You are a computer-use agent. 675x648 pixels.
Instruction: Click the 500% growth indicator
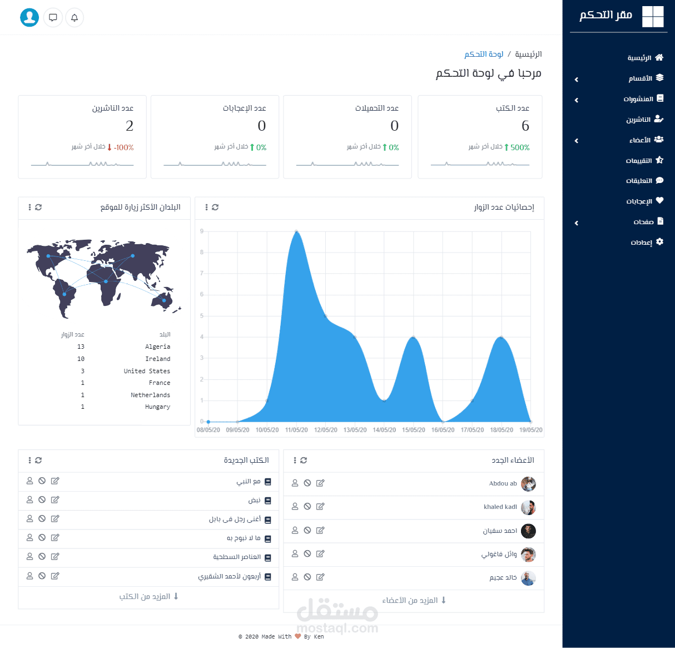pos(517,147)
